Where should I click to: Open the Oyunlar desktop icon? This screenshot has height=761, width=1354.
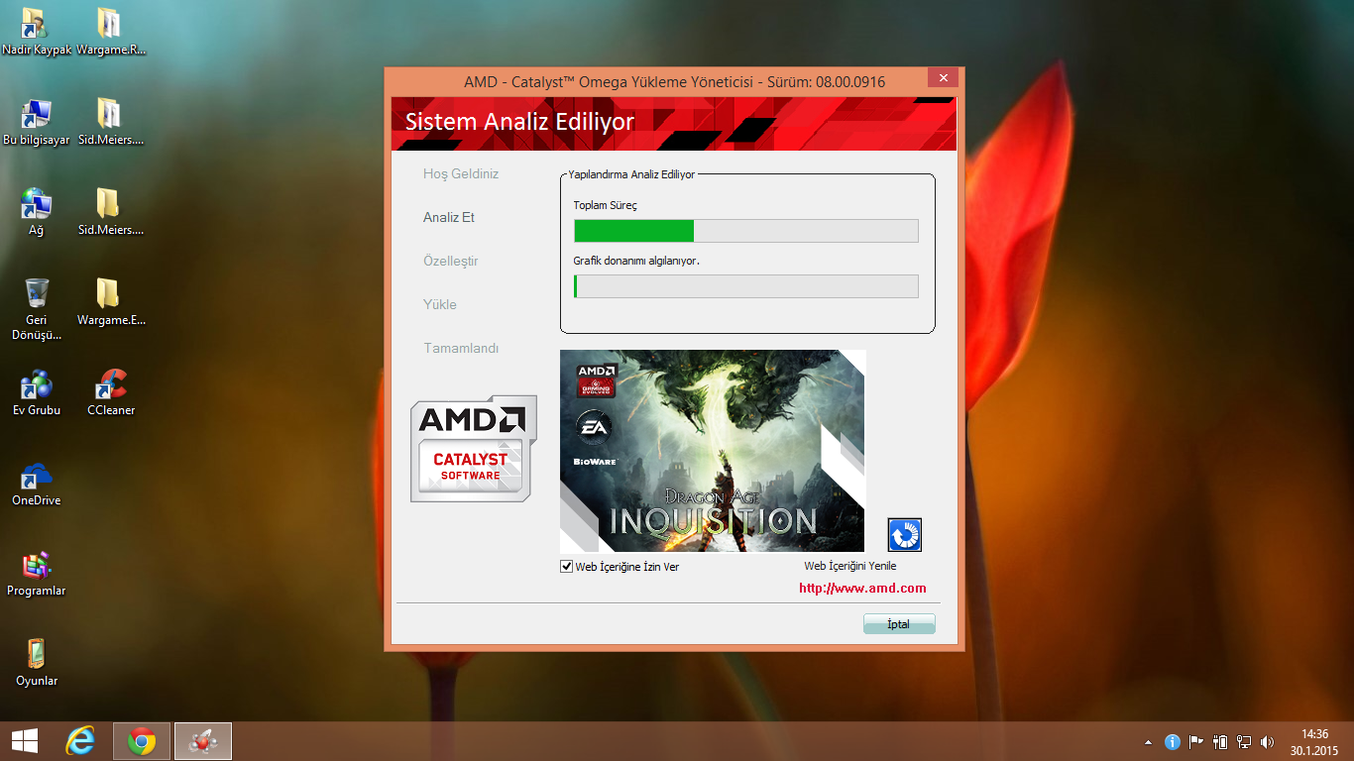point(37,663)
